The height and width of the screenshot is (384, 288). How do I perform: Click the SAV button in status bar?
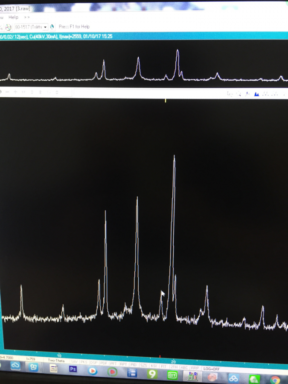74,362
